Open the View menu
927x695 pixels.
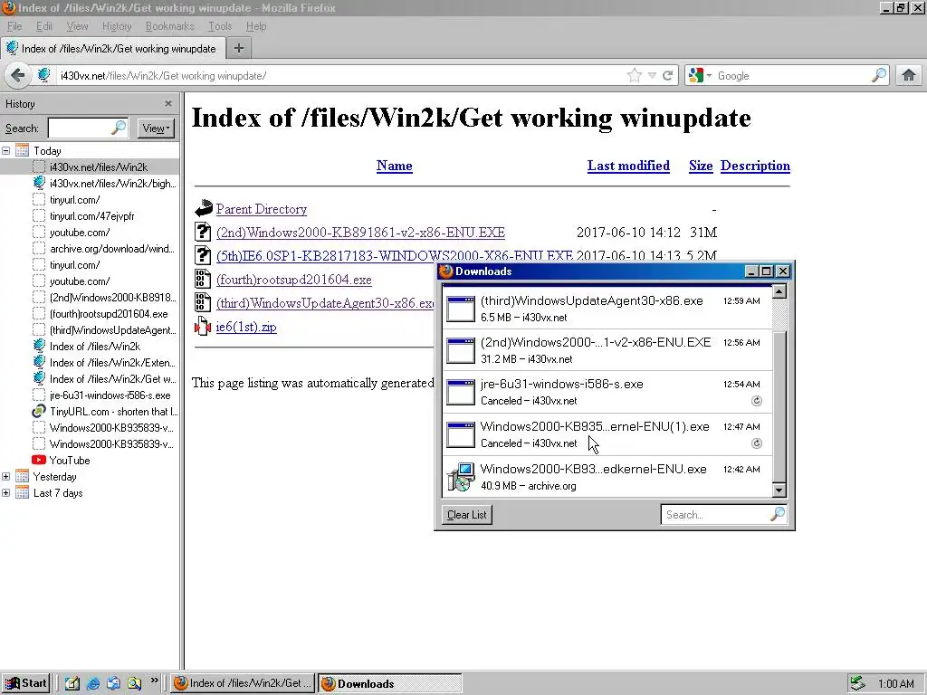coord(77,26)
